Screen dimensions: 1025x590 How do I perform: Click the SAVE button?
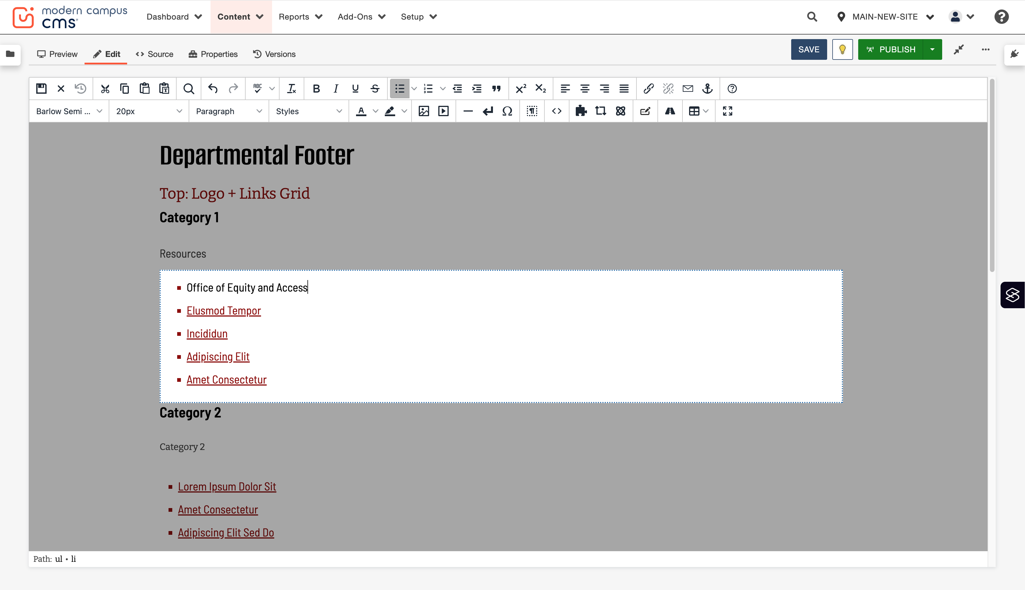[x=808, y=49]
